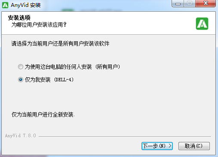The image size is (218, 157).
Task: Close the installer with the red X
Action: tap(206, 3)
